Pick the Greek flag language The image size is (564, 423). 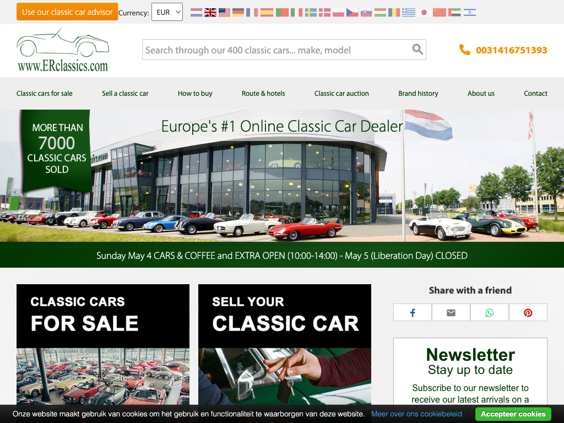pos(409,12)
